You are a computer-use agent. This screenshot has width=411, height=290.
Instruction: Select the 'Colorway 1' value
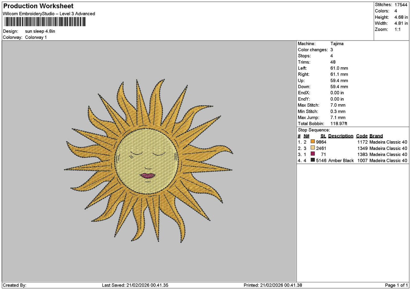click(x=36, y=37)
